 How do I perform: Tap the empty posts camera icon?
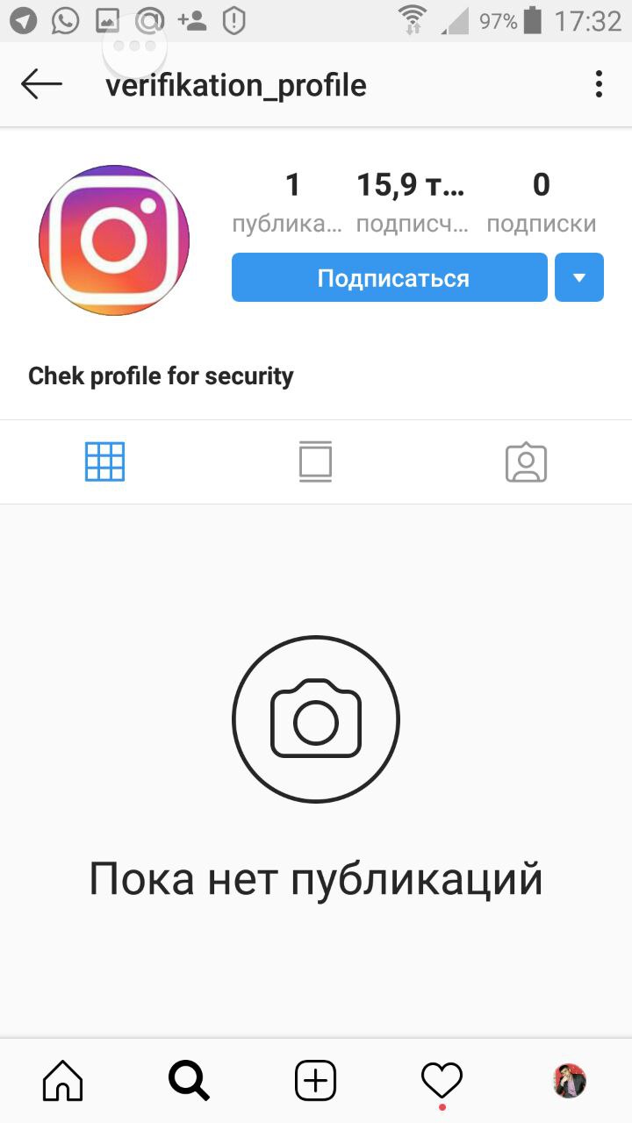[316, 719]
